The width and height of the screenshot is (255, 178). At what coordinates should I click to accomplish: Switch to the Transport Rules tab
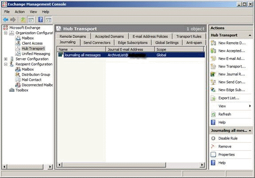coord(189,36)
